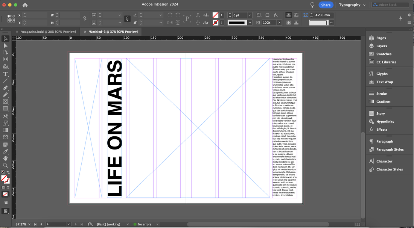Screen dimensions: 414x228
Task: Open the stroke style dropdown
Action: pyautogui.click(x=250, y=23)
